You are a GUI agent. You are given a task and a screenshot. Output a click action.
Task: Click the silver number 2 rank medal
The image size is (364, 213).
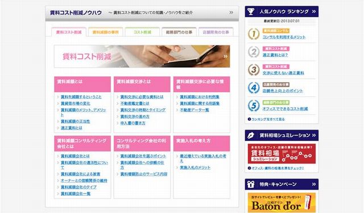point(254,52)
